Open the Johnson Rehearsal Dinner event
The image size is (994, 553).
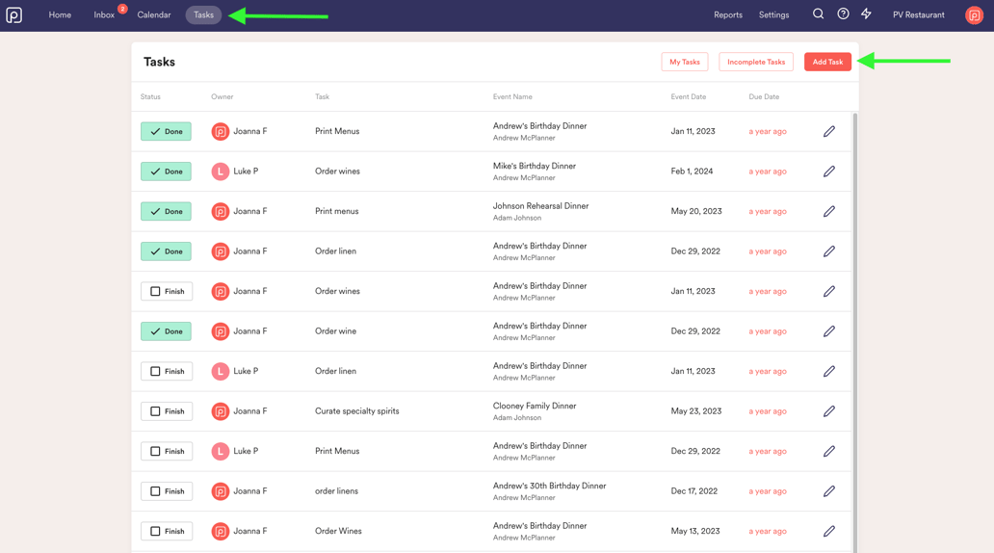[x=540, y=206]
